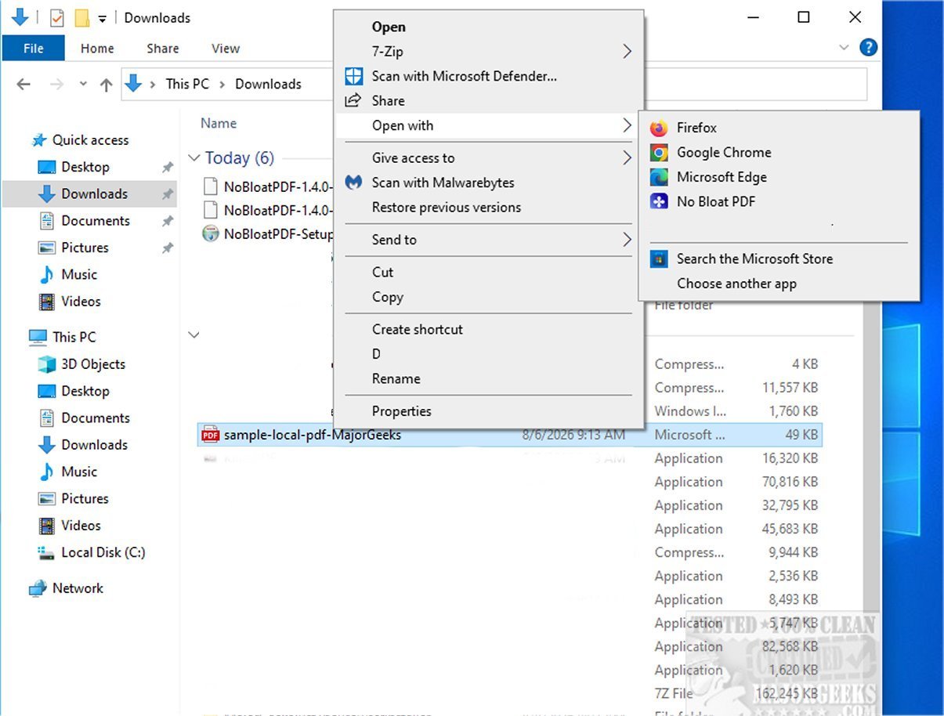Select Desktop under Quick access
This screenshot has height=716, width=944.
point(85,167)
